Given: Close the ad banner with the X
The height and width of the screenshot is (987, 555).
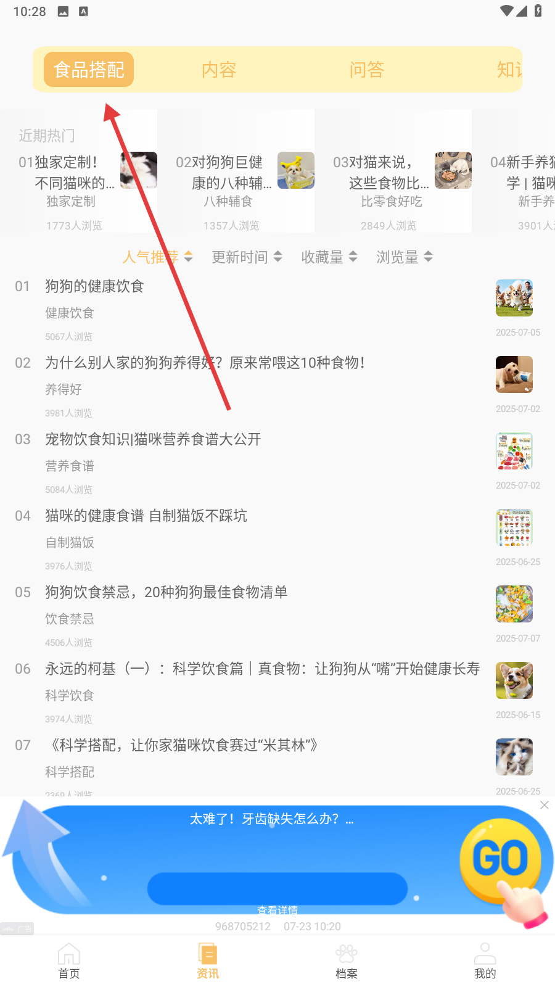Looking at the screenshot, I should (x=545, y=805).
